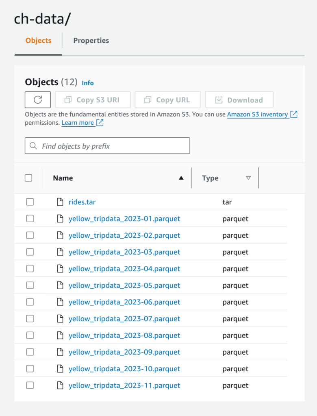Click the Download button
Viewport: 317px width, 416px height.
239,100
